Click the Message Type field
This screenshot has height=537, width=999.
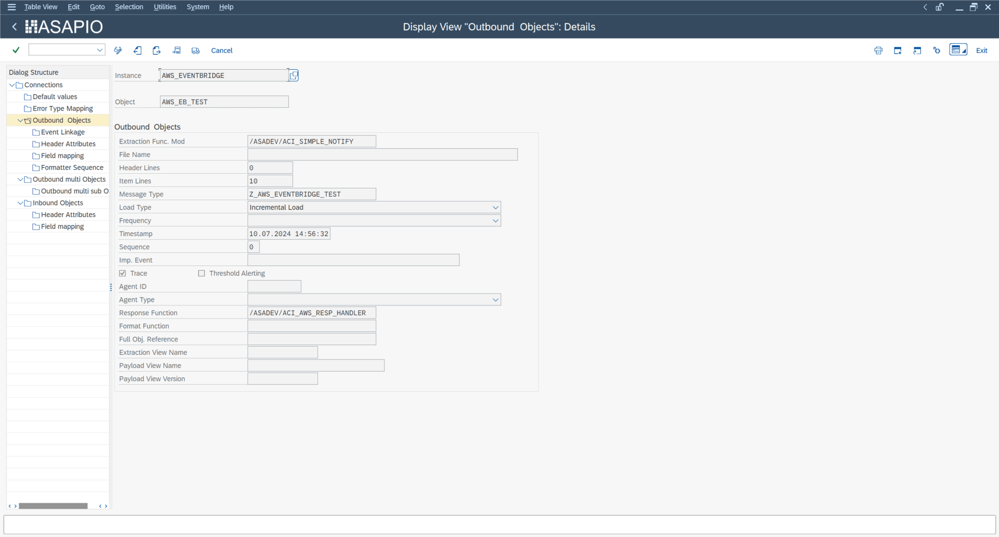click(312, 194)
